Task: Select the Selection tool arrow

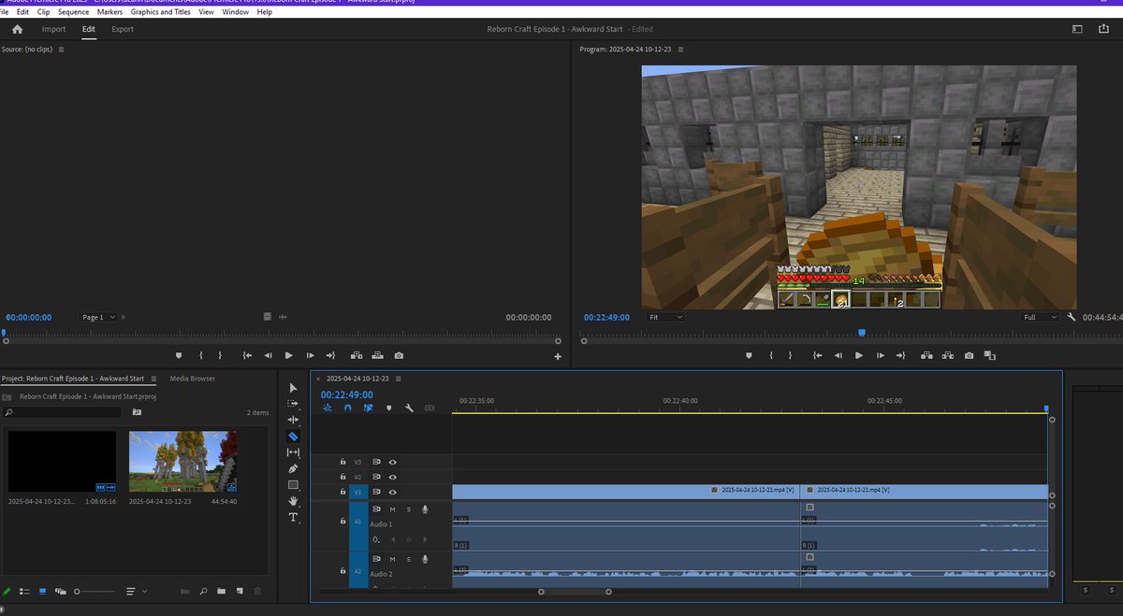Action: 293,388
